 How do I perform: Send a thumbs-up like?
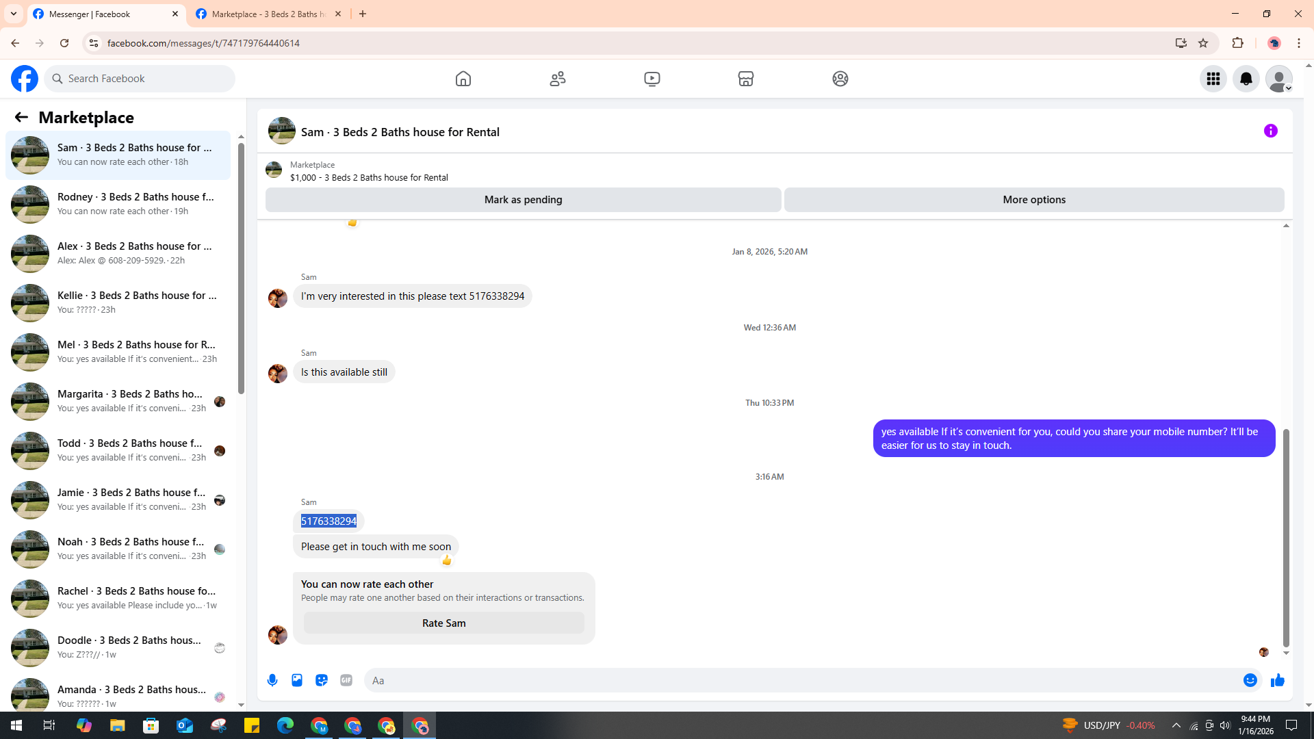pyautogui.click(x=1277, y=680)
